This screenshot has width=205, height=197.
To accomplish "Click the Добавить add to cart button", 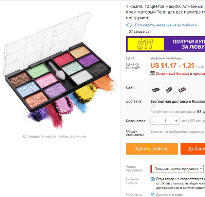I will point(193,149).
